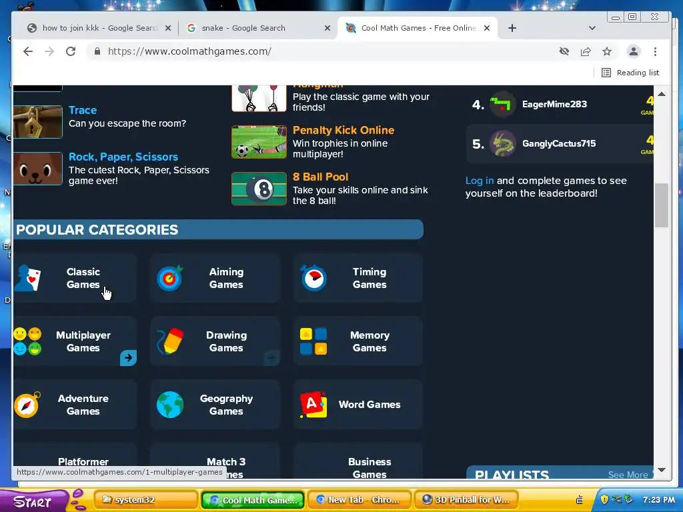Click the browser forward arrow

coord(49,51)
